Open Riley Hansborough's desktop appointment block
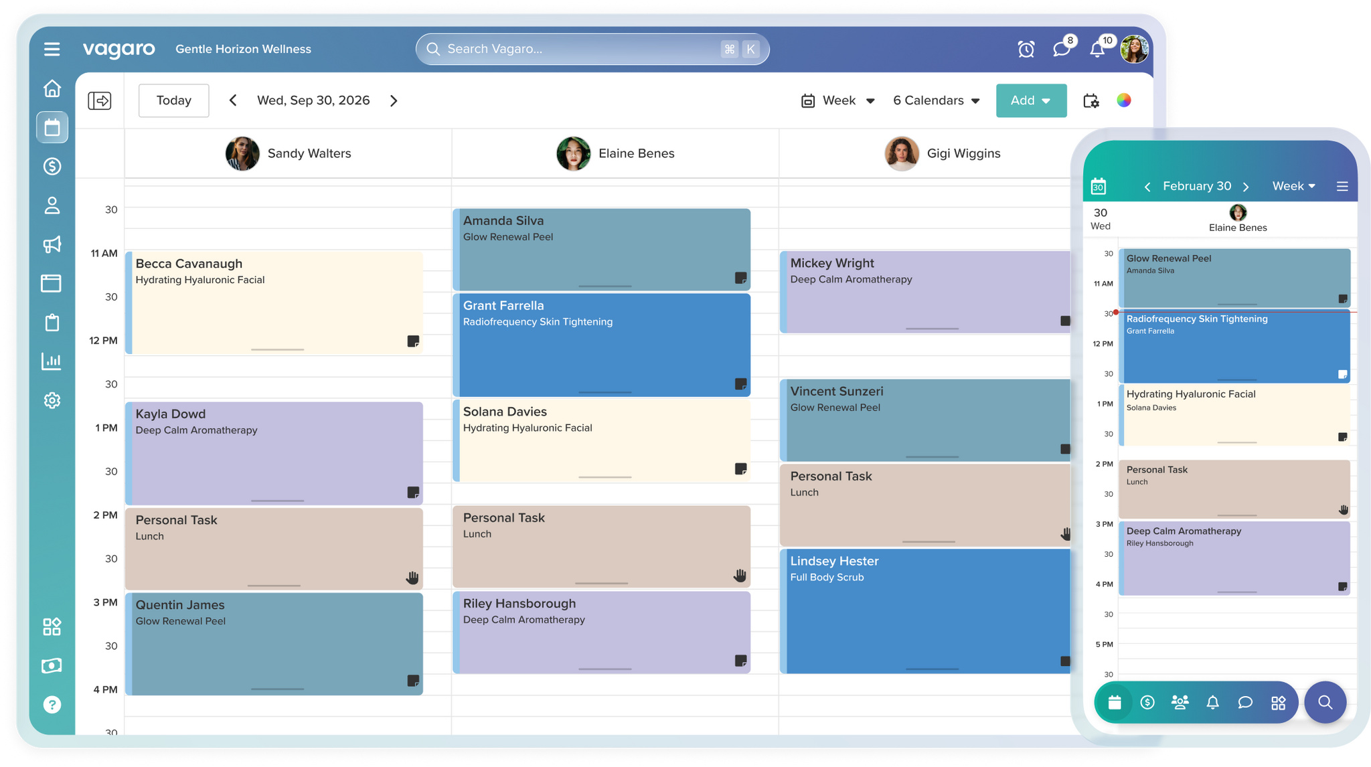Screen dimensions: 1371x767 [601, 632]
